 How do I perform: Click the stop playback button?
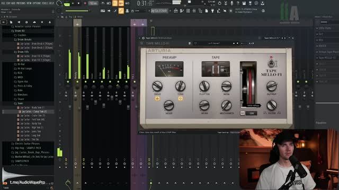click(78, 3)
